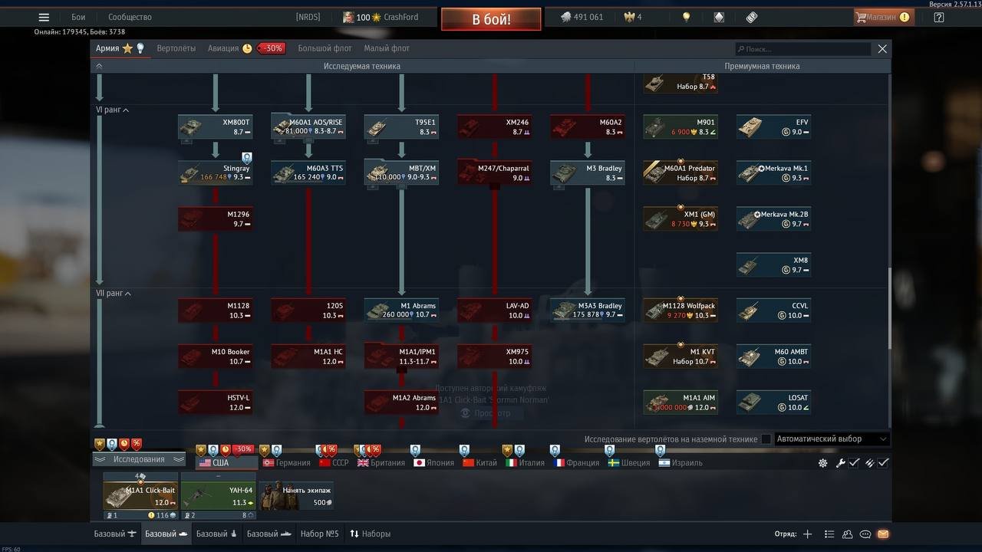Open the chat bubble icon
This screenshot has height=552, width=982.
point(865,534)
